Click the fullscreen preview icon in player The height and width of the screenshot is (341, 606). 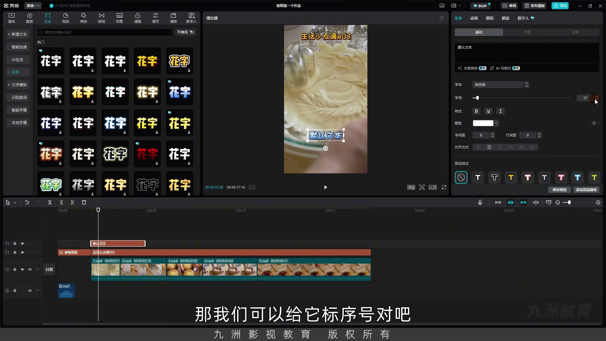pyautogui.click(x=444, y=187)
